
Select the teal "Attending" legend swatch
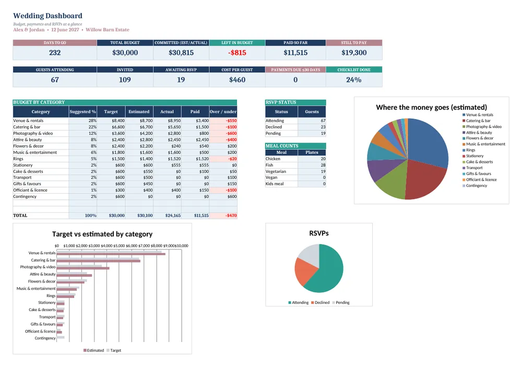pyautogui.click(x=290, y=303)
